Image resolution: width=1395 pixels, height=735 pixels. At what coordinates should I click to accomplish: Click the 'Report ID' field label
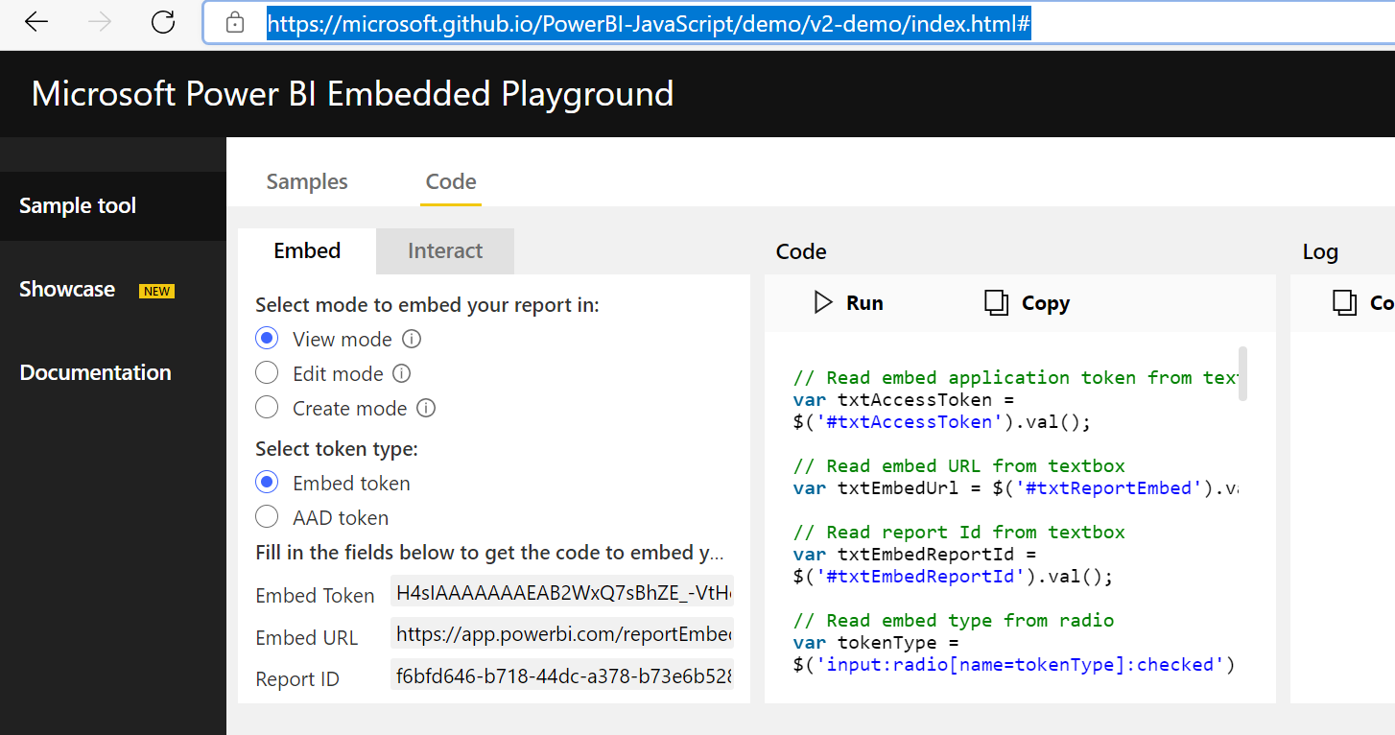[x=297, y=679]
